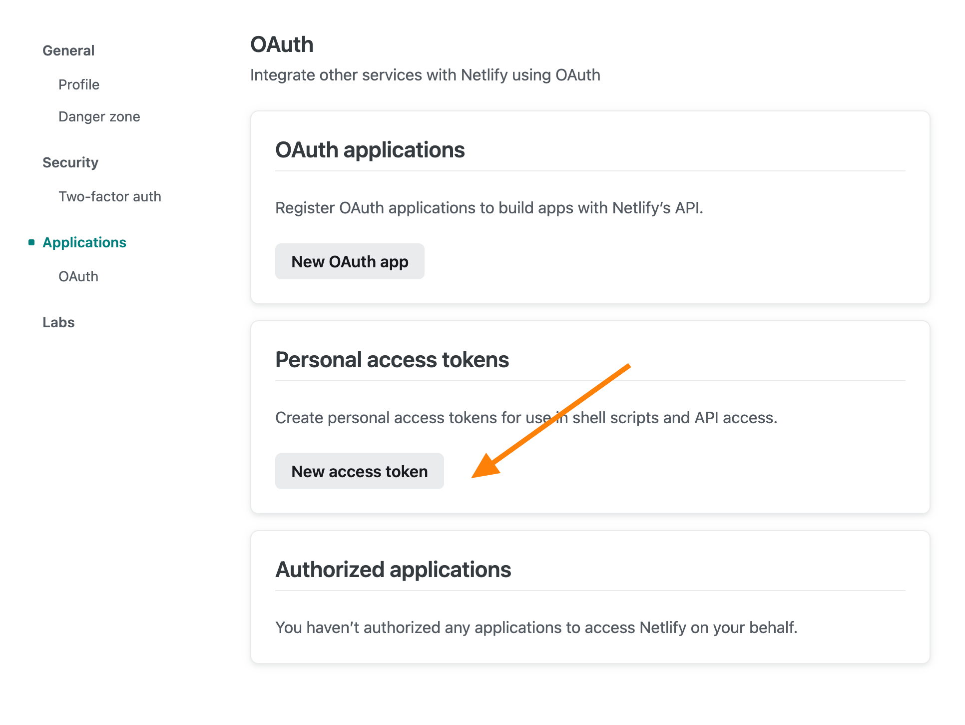Image resolution: width=965 pixels, height=725 pixels.
Task: Open the OAuth sidebar entry
Action: click(x=78, y=276)
